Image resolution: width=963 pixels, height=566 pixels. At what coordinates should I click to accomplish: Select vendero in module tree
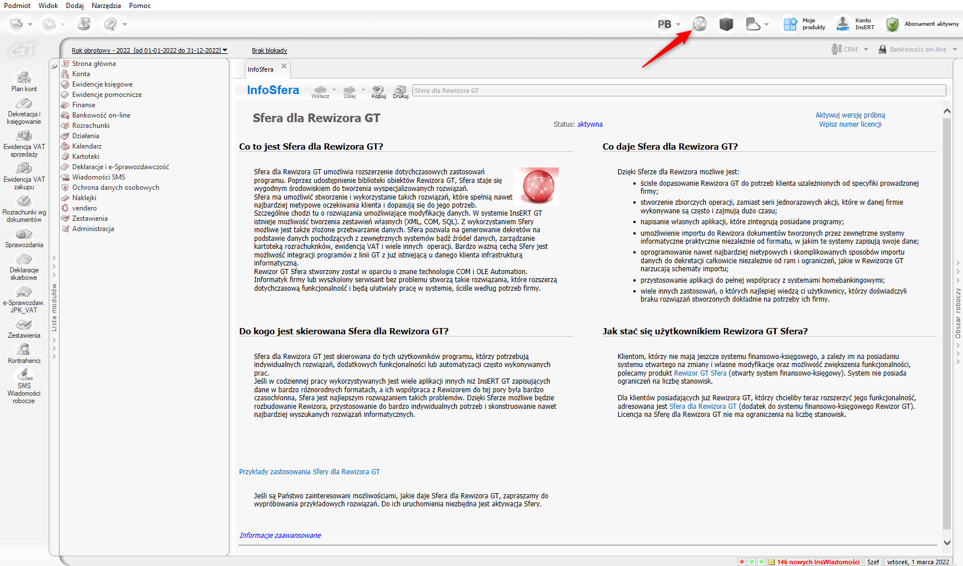point(84,208)
